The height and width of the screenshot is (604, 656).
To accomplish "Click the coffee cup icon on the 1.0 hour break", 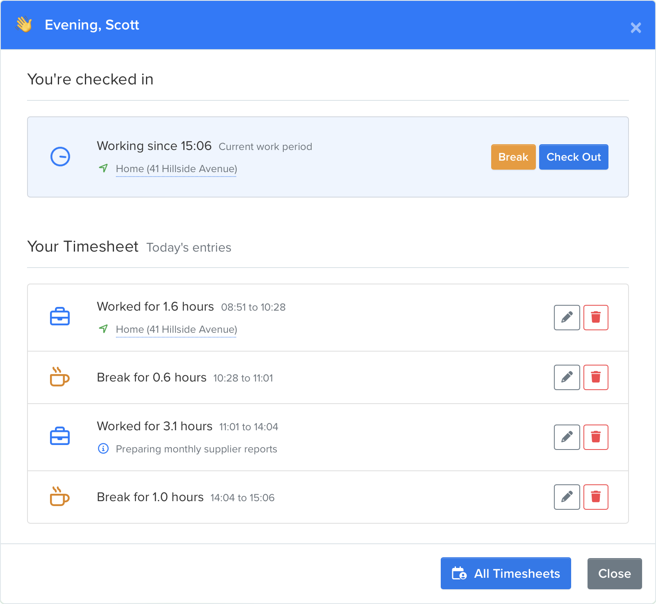I will pos(59,497).
